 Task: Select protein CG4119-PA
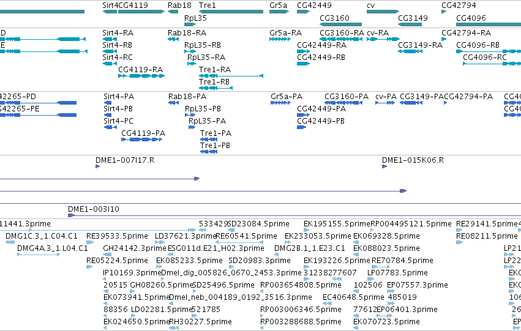click(x=141, y=139)
